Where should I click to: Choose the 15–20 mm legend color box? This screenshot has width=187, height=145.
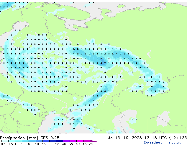click(x=46, y=141)
